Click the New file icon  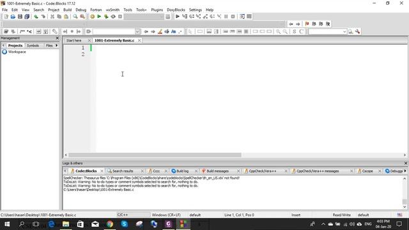click(x=6, y=17)
